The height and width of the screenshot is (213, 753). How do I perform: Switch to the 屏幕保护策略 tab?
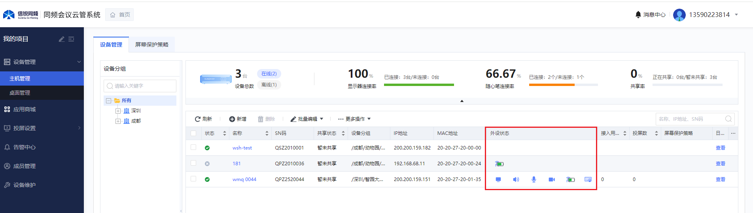click(x=152, y=45)
